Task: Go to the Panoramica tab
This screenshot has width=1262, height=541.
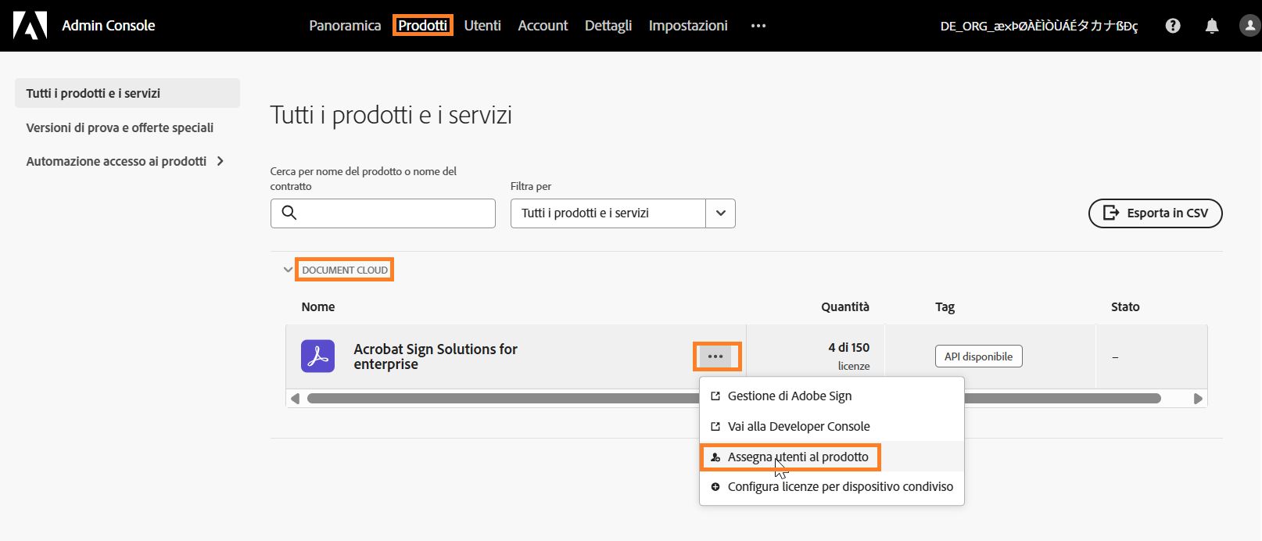Action: tap(345, 26)
